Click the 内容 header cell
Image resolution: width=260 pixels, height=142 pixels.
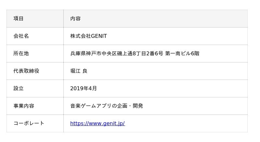click(x=75, y=18)
